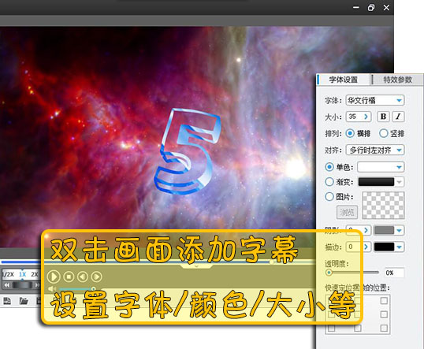Open the 对齐 alignment dropdown
The width and height of the screenshot is (424, 349).
[x=375, y=150]
